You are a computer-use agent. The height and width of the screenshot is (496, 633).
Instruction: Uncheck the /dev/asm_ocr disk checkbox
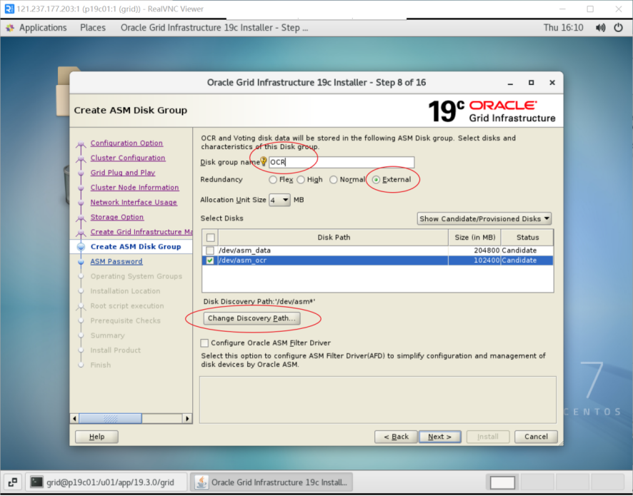point(210,260)
